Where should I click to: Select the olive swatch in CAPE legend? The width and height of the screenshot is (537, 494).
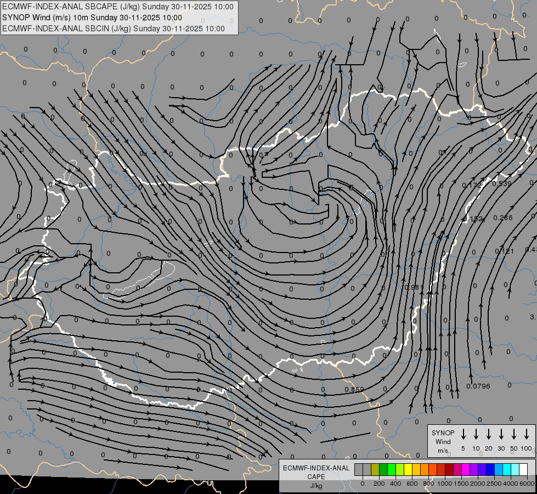[x=375, y=469]
